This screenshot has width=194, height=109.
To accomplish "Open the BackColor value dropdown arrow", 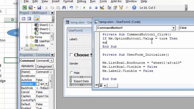I will click(46, 84).
